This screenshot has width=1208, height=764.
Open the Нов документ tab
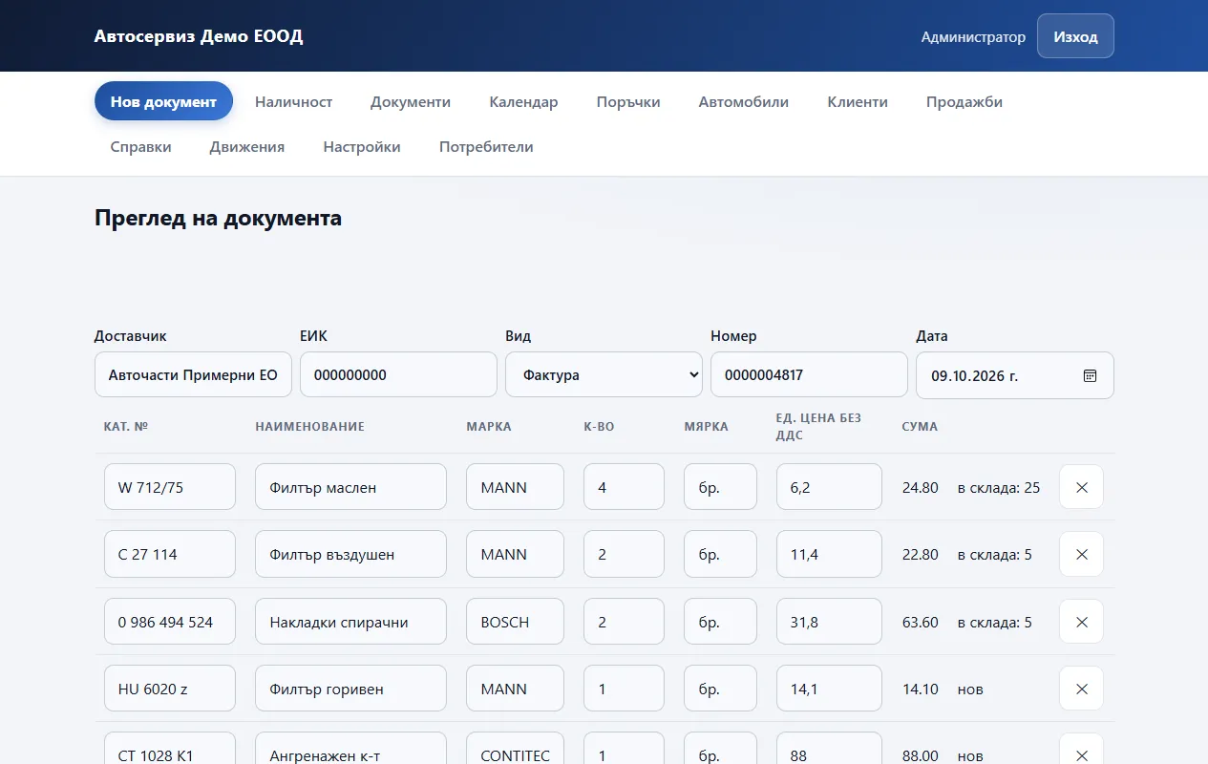point(163,101)
